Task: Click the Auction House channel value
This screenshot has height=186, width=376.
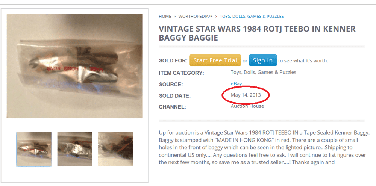Action: tap(247, 106)
